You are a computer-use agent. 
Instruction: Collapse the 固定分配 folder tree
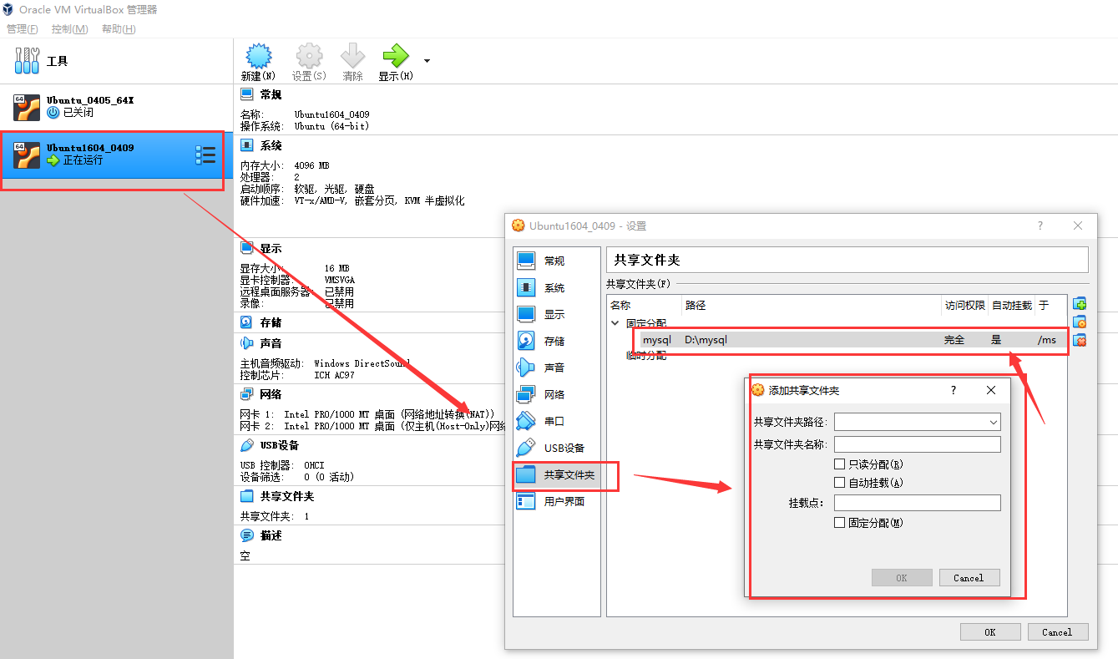tap(615, 322)
